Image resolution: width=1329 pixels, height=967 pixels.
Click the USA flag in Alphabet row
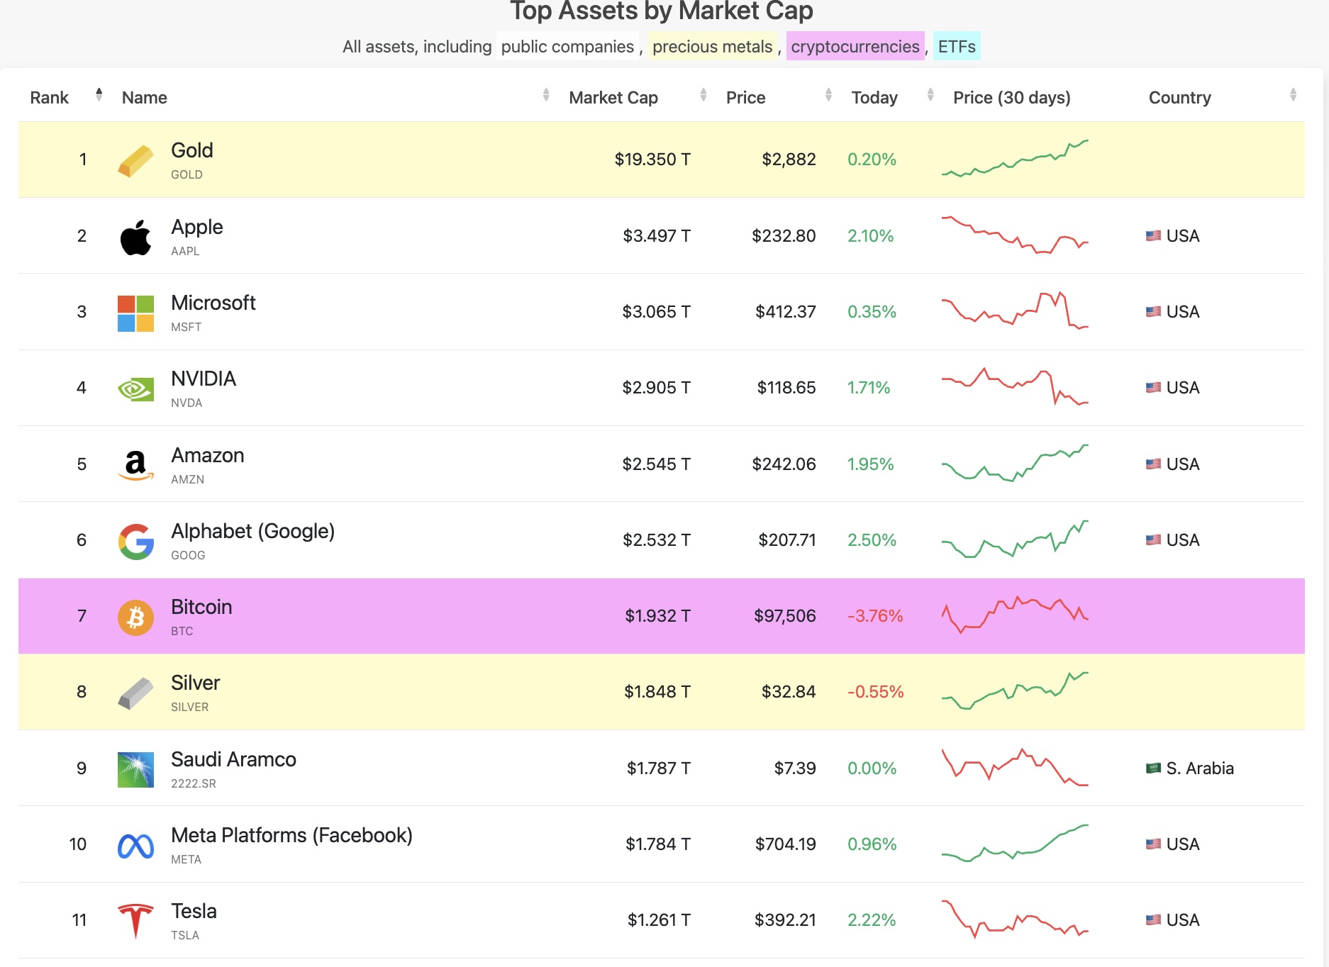click(x=1153, y=540)
